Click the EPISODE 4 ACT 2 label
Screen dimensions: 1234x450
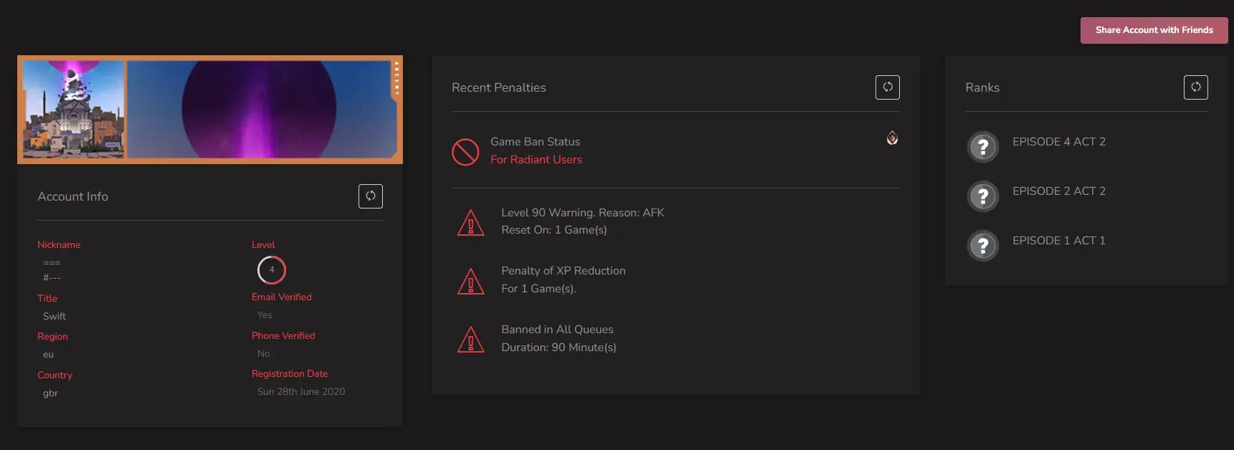[x=1058, y=142]
